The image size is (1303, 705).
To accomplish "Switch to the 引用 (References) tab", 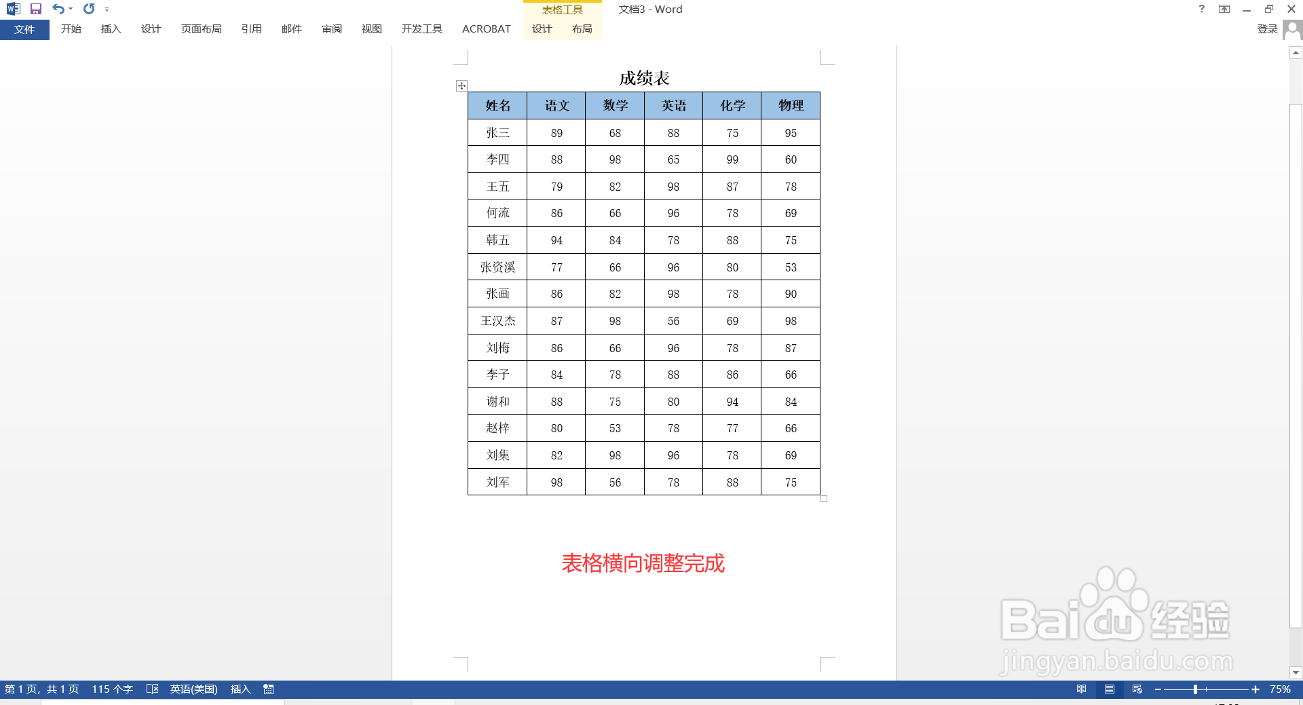I will pyautogui.click(x=251, y=29).
